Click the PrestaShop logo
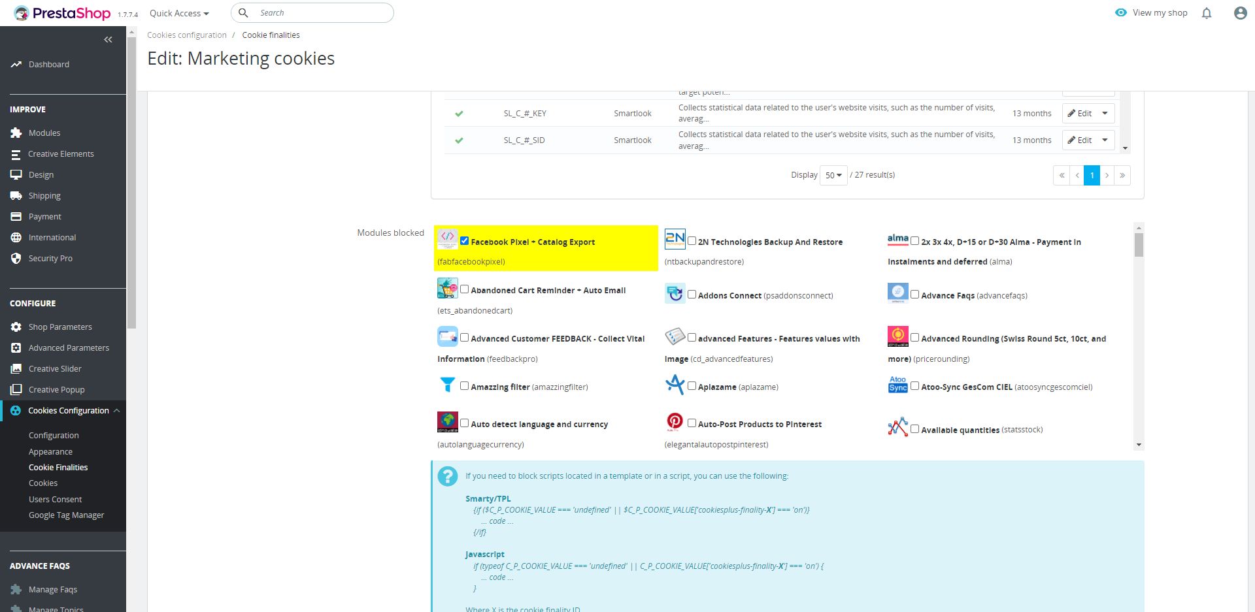 [62, 13]
